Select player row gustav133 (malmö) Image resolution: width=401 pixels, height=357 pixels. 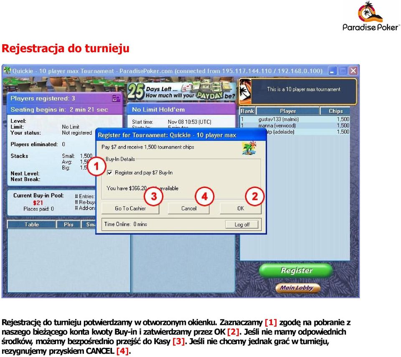tap(295, 119)
